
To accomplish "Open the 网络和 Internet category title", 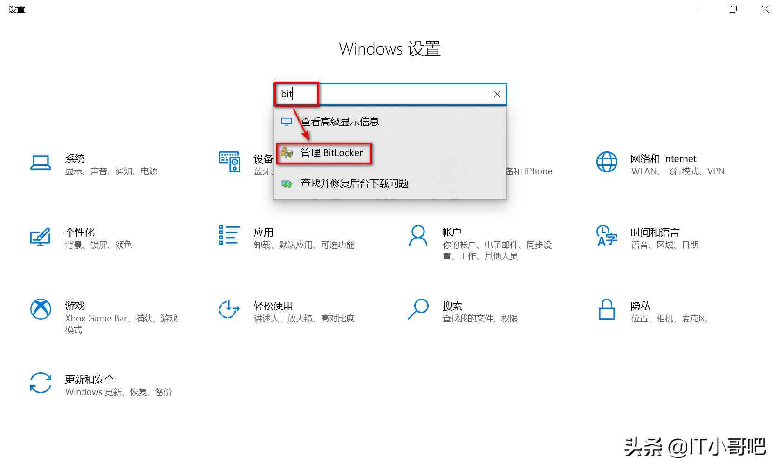I will pos(664,159).
